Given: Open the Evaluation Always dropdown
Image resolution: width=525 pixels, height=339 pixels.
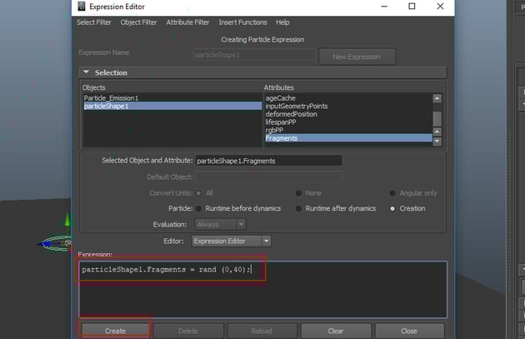Looking at the screenshot, I should point(221,224).
